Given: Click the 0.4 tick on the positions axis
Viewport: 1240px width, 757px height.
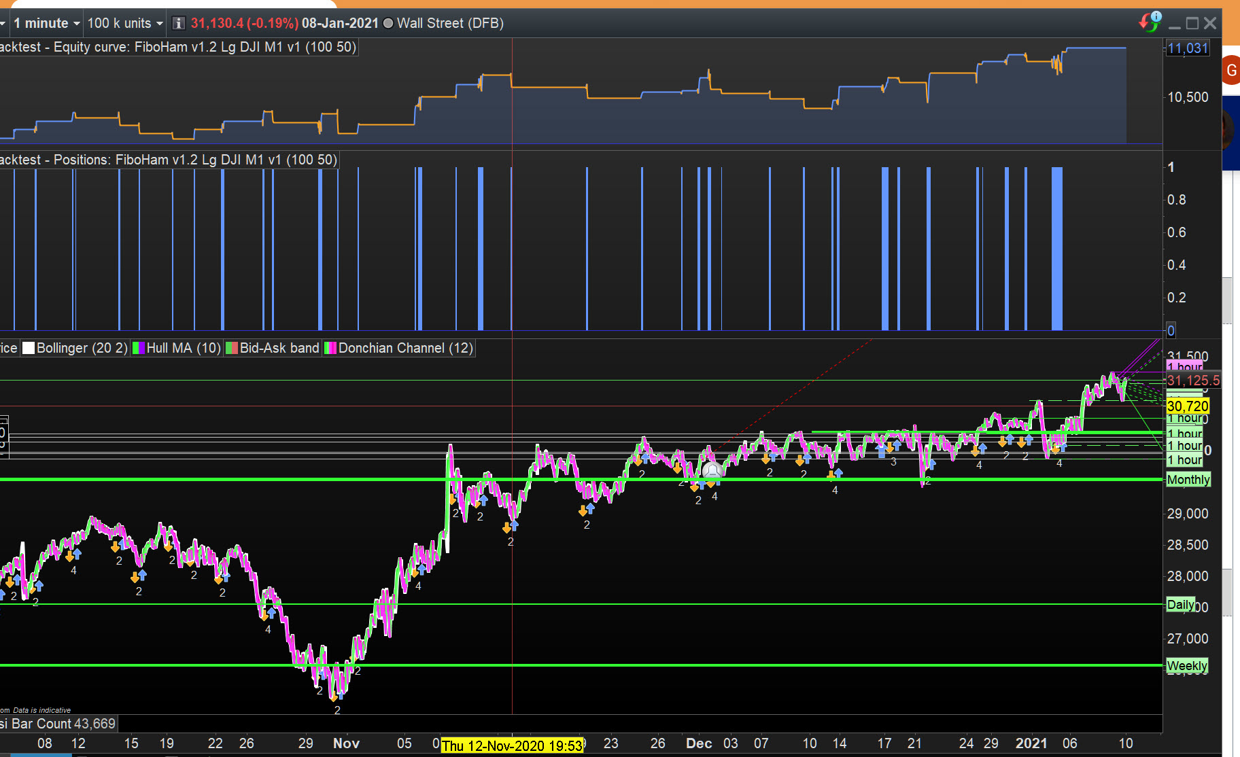Looking at the screenshot, I should [1177, 265].
